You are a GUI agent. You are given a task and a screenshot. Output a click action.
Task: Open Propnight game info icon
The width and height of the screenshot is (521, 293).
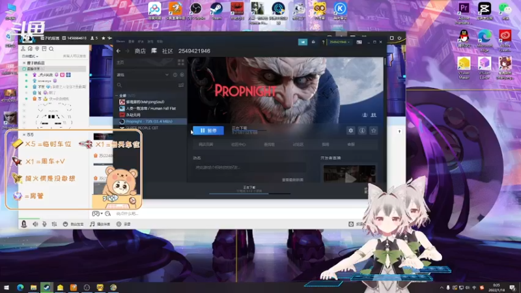click(x=362, y=131)
